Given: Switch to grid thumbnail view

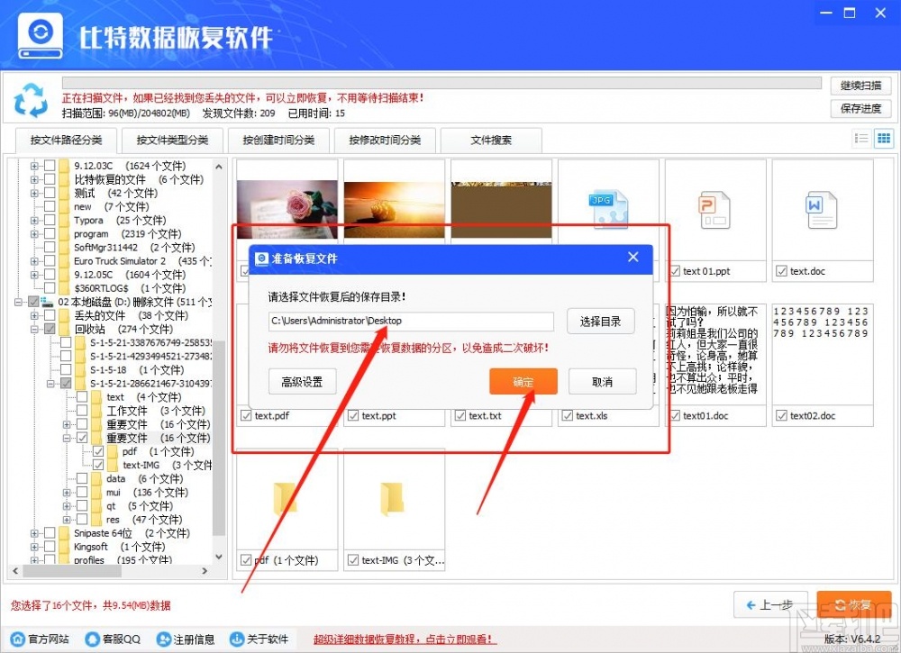Looking at the screenshot, I should [x=884, y=138].
